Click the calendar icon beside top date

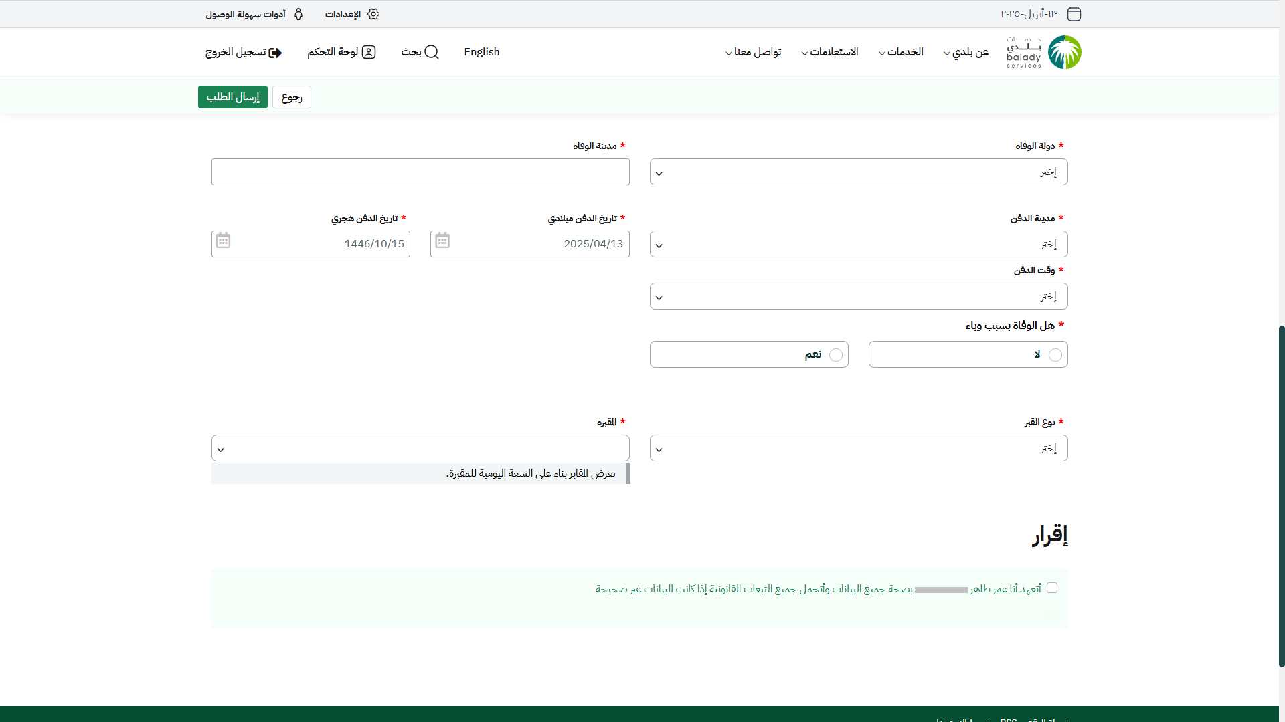[1074, 14]
